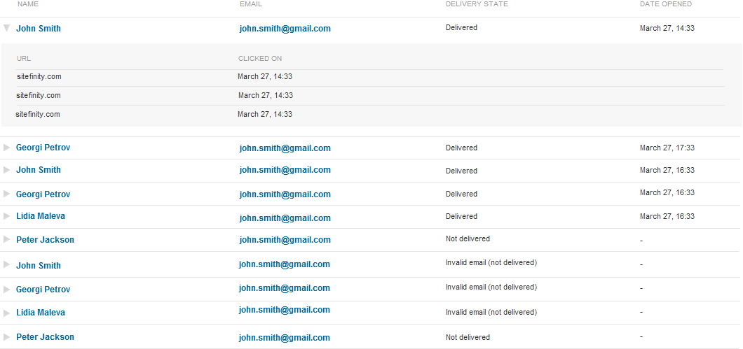Click the email address in the expanded John Smith row

[285, 29]
